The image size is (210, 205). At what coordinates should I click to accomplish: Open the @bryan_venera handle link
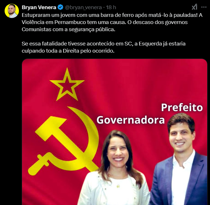pos(83,7)
